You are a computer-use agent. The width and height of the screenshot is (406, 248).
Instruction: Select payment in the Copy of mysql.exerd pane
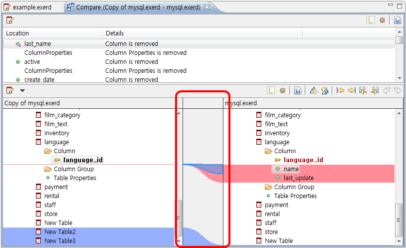[56, 187]
